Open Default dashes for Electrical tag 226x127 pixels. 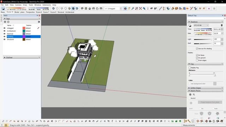(x=28, y=34)
